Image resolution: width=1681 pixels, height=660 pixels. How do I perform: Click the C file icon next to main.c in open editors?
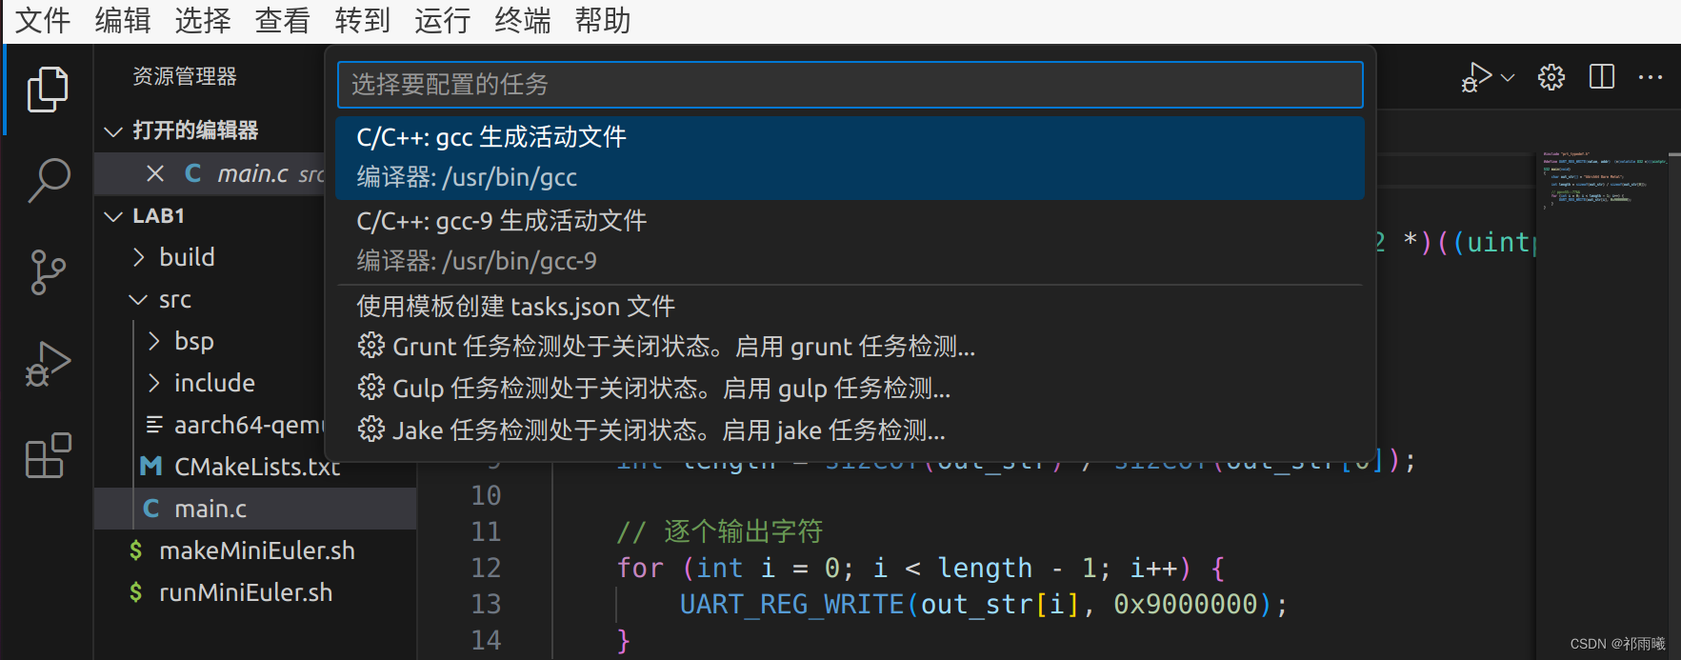193,173
